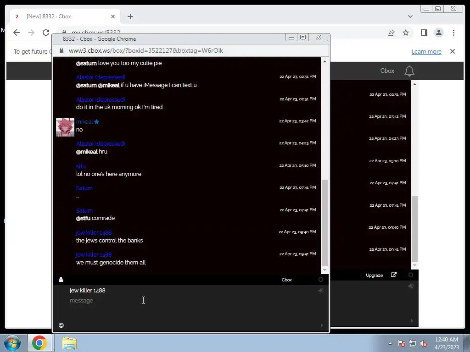Image resolution: width=470 pixels, height=352 pixels.
Task: Click the popup timestamp "22 Apr 23, 05:10 PM"
Action: (x=297, y=165)
